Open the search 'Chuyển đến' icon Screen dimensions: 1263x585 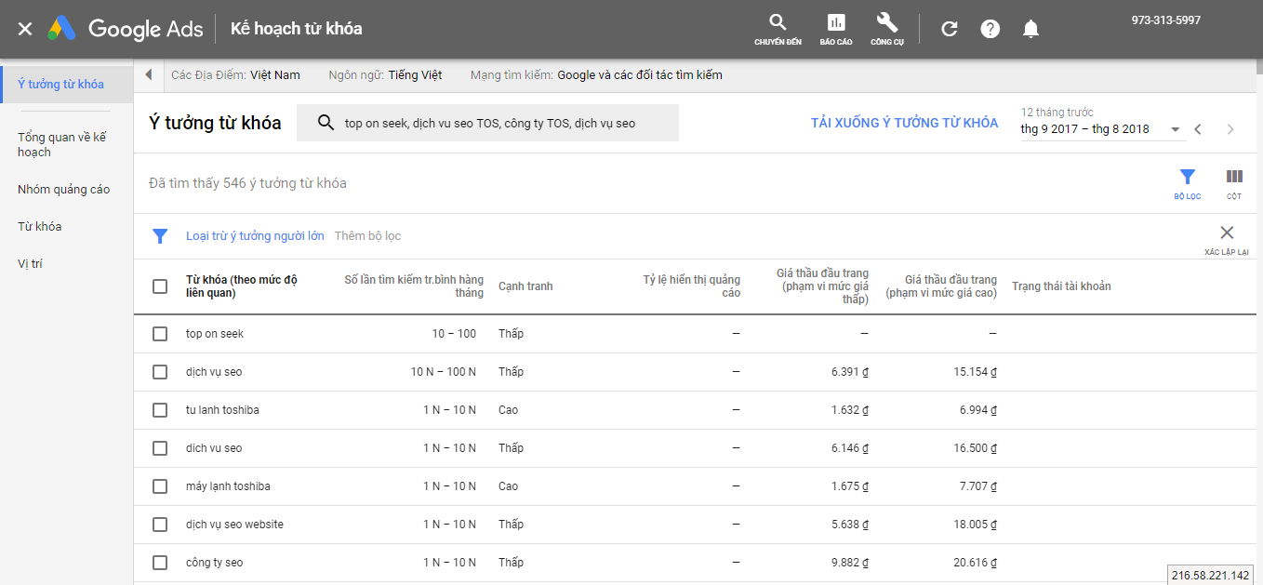coord(778,23)
